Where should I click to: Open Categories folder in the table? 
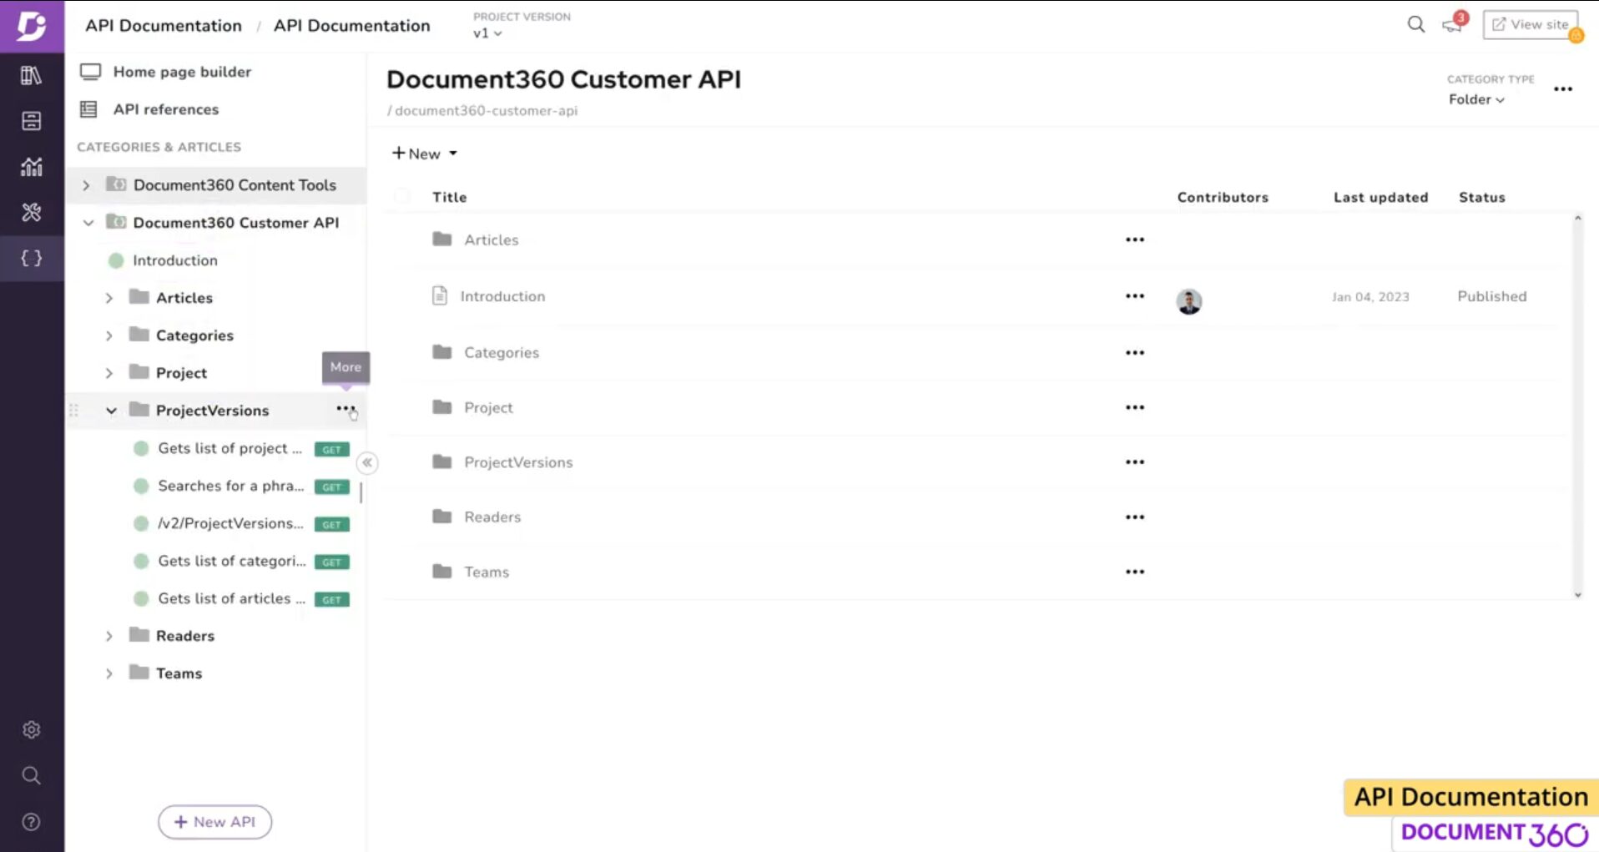pos(502,352)
